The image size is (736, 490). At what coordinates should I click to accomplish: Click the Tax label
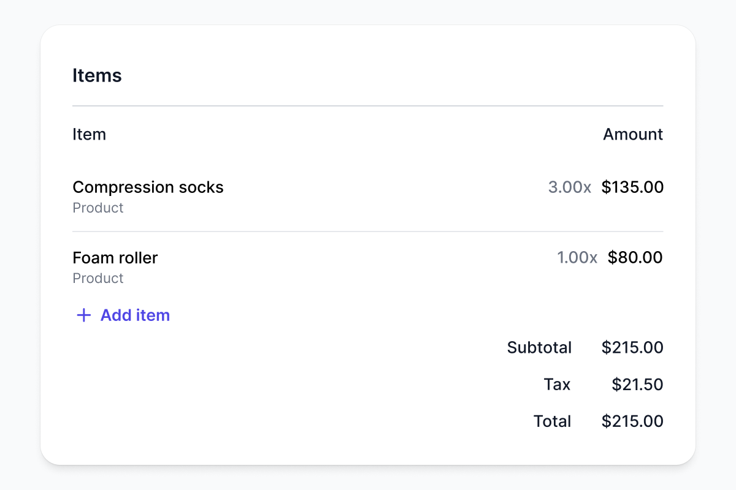coord(557,385)
